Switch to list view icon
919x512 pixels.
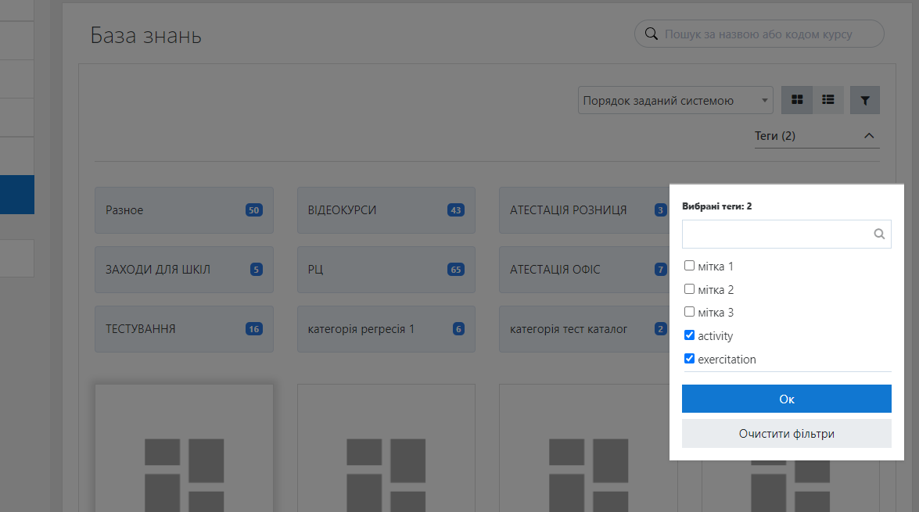[828, 100]
